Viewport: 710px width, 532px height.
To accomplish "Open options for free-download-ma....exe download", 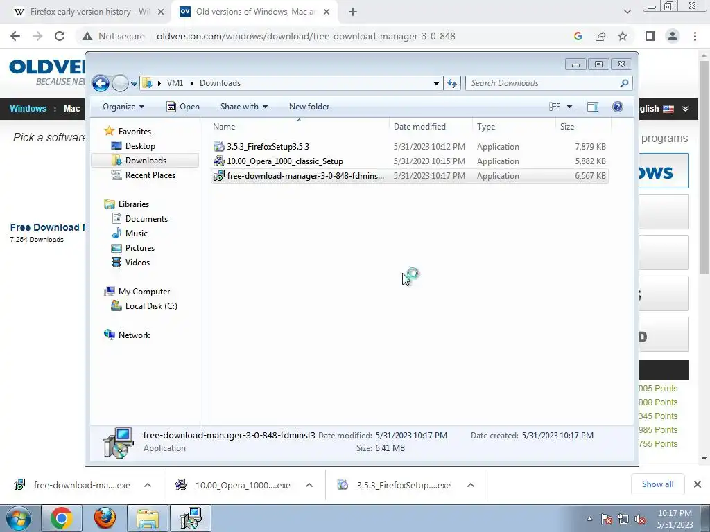I will [x=148, y=485].
